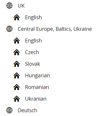Click the globe icon beside Central Europe, Baltics, Ukraine
Screen dimensions: 105x116
(9, 29)
